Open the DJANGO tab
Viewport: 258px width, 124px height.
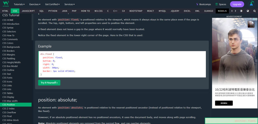209,11
